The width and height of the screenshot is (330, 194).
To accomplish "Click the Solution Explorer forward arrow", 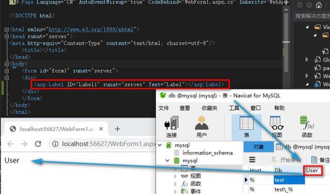I will point(309,5).
